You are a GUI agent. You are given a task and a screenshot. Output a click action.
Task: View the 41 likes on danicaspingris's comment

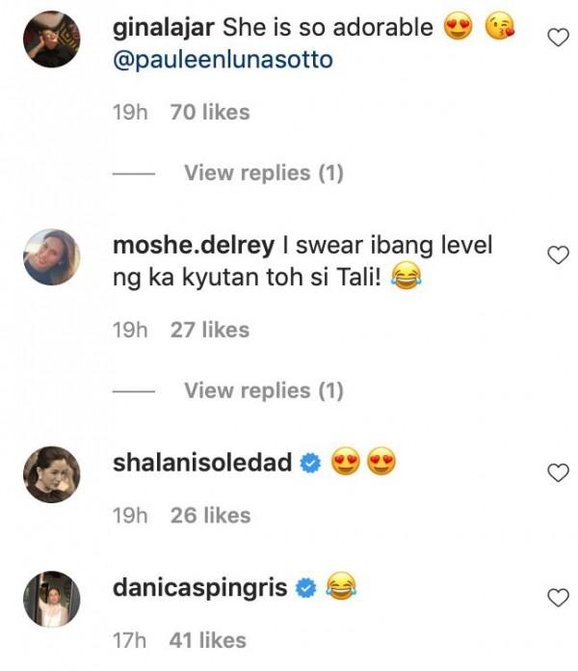point(207,640)
